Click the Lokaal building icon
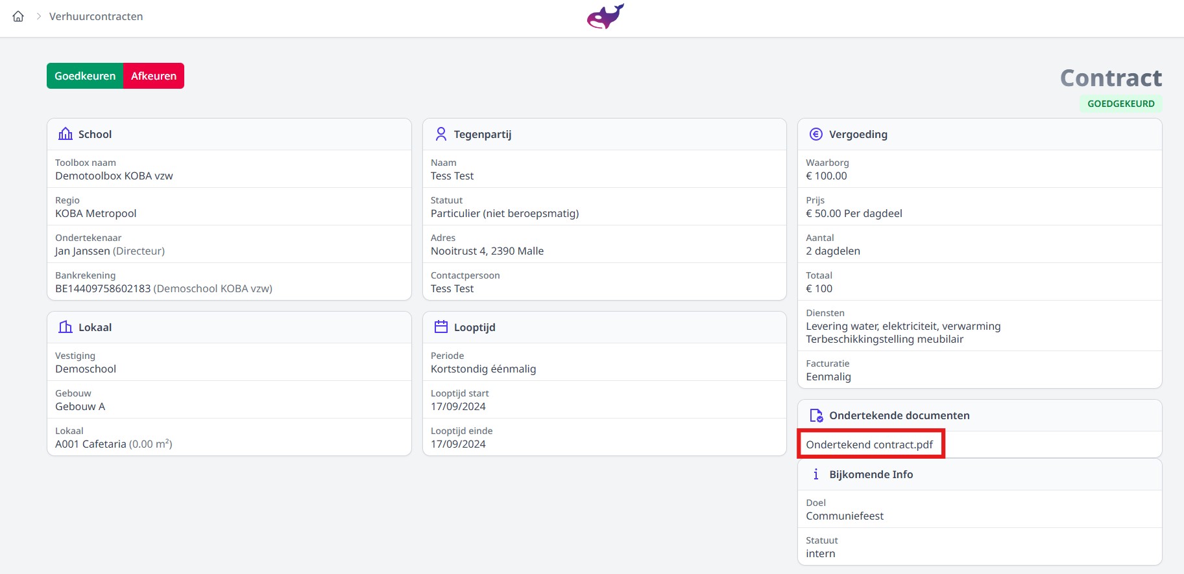The image size is (1184, 574). coord(66,327)
